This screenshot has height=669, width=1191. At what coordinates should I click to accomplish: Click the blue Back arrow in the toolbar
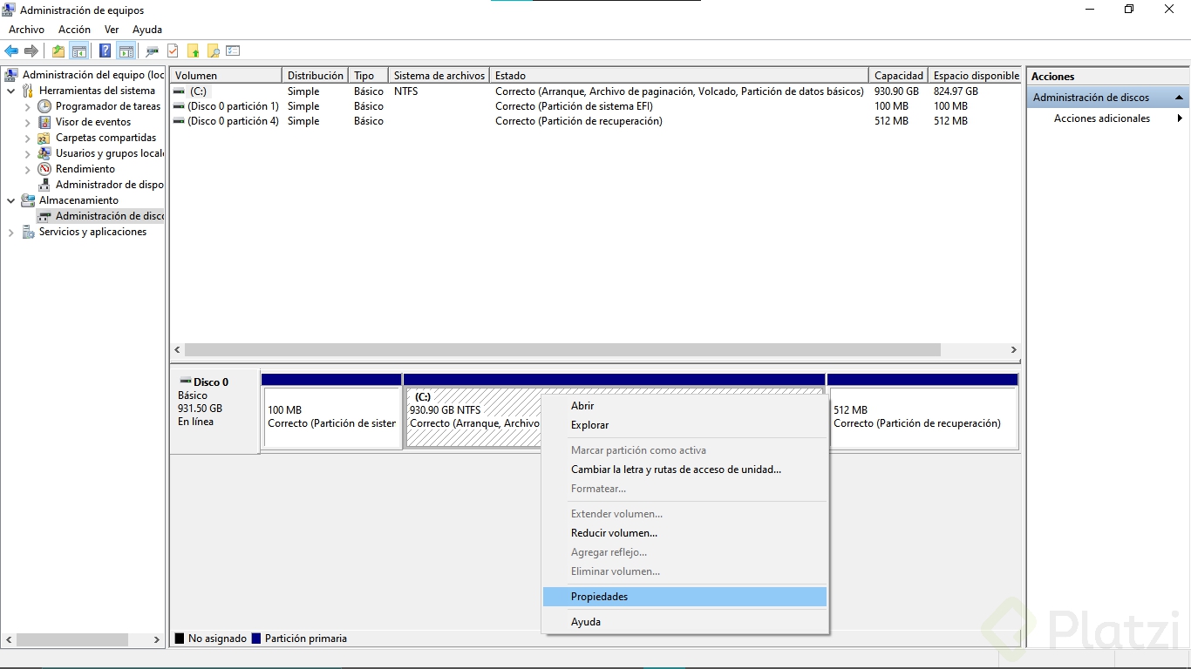(x=11, y=51)
